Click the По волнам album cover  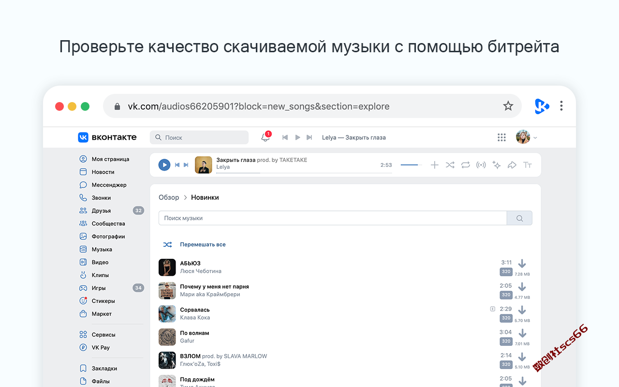pyautogui.click(x=167, y=337)
